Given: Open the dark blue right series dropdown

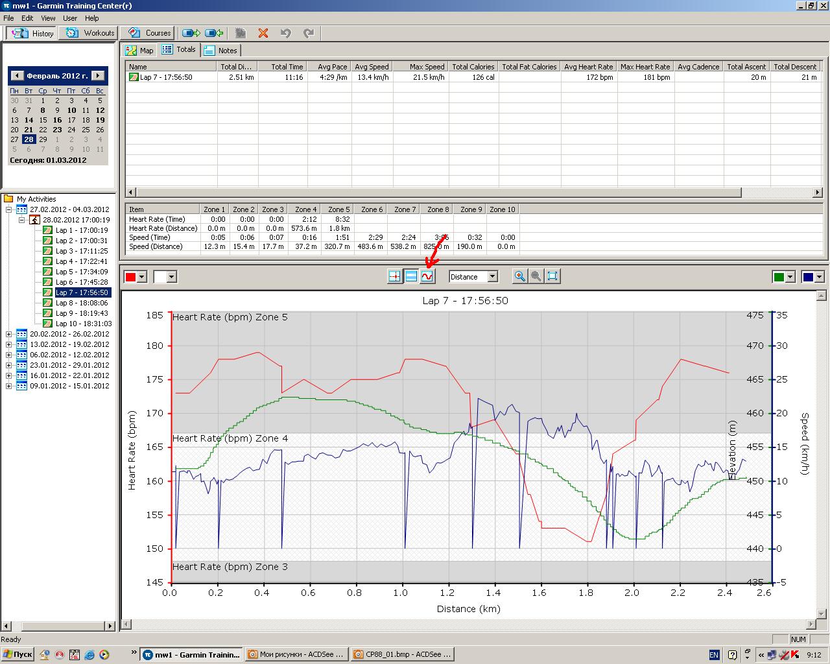Looking at the screenshot, I should 820,277.
